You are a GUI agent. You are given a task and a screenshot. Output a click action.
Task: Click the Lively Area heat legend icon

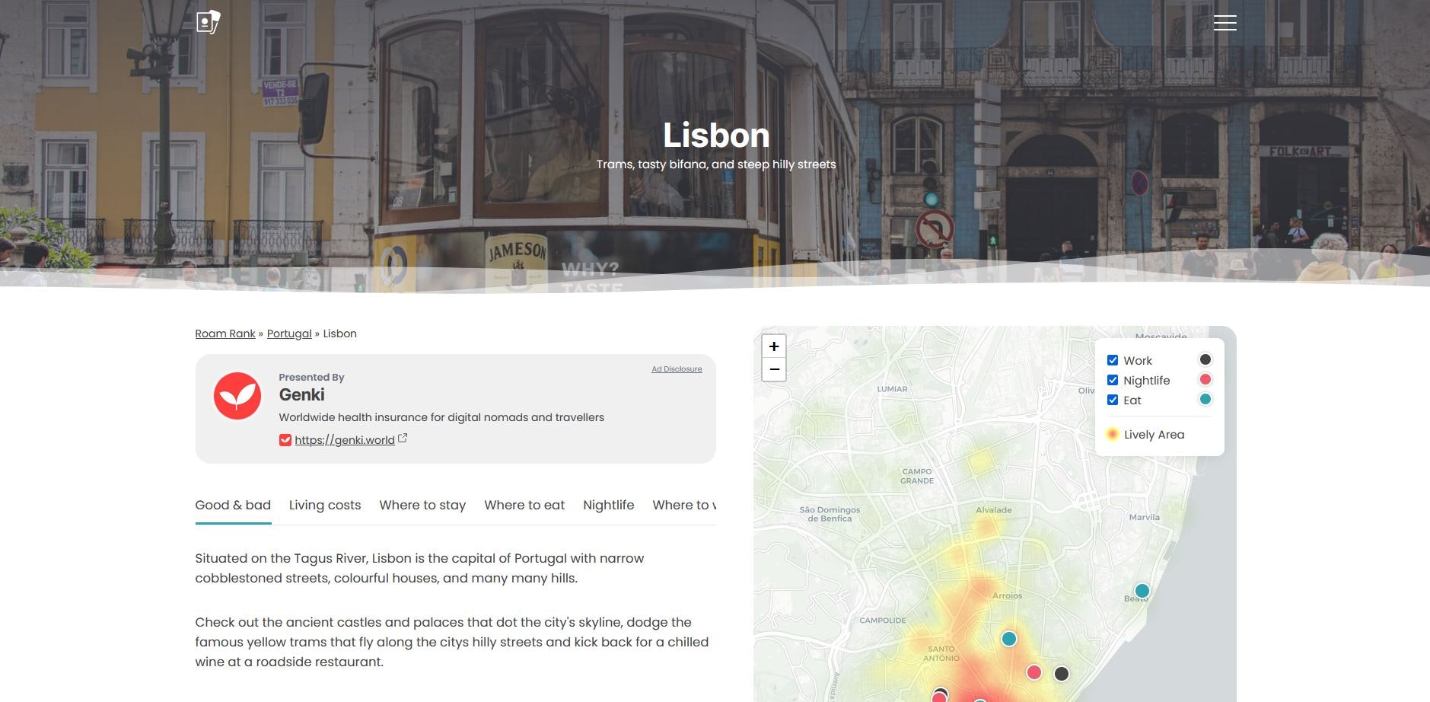tap(1113, 434)
